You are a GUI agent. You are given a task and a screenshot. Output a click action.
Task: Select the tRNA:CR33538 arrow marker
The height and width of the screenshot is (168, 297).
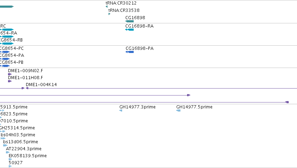(109, 14)
